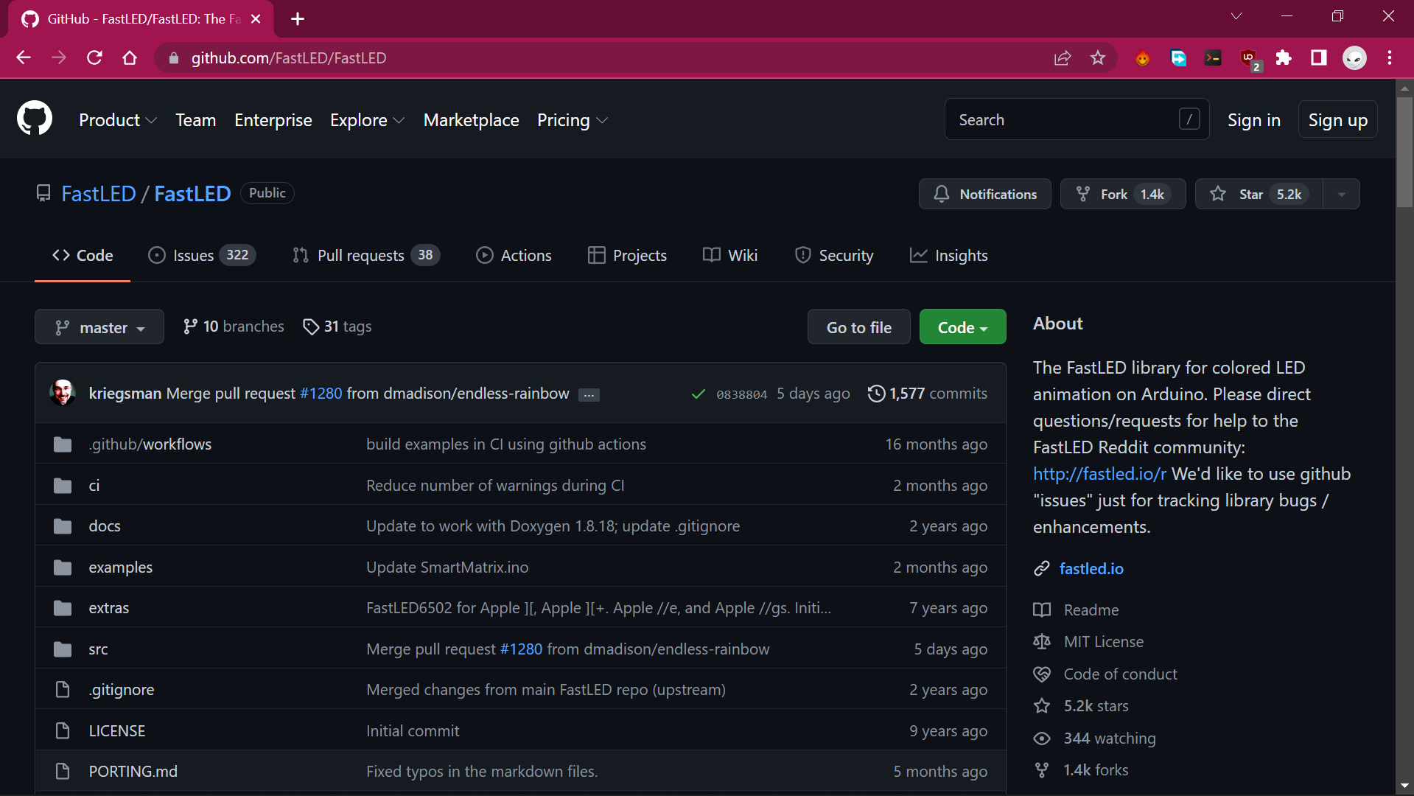Click the GitHub Octocat logo

pyautogui.click(x=35, y=119)
